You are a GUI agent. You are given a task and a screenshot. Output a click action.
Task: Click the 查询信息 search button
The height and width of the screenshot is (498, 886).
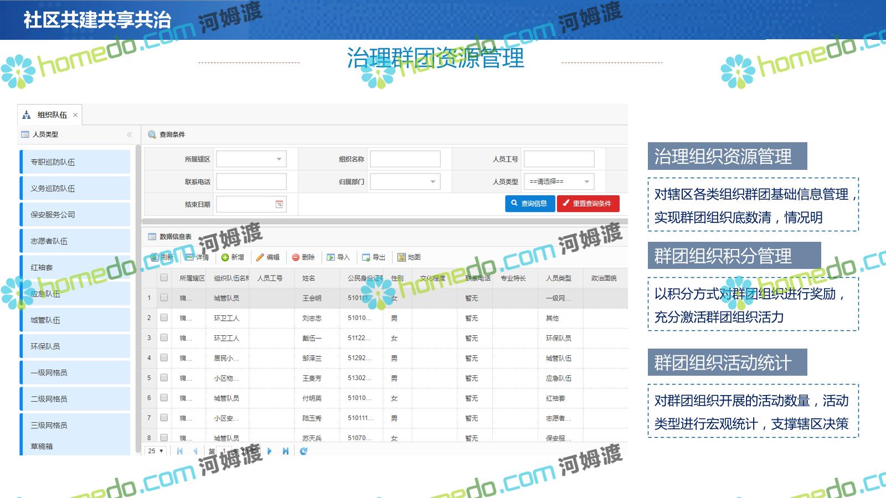(529, 204)
